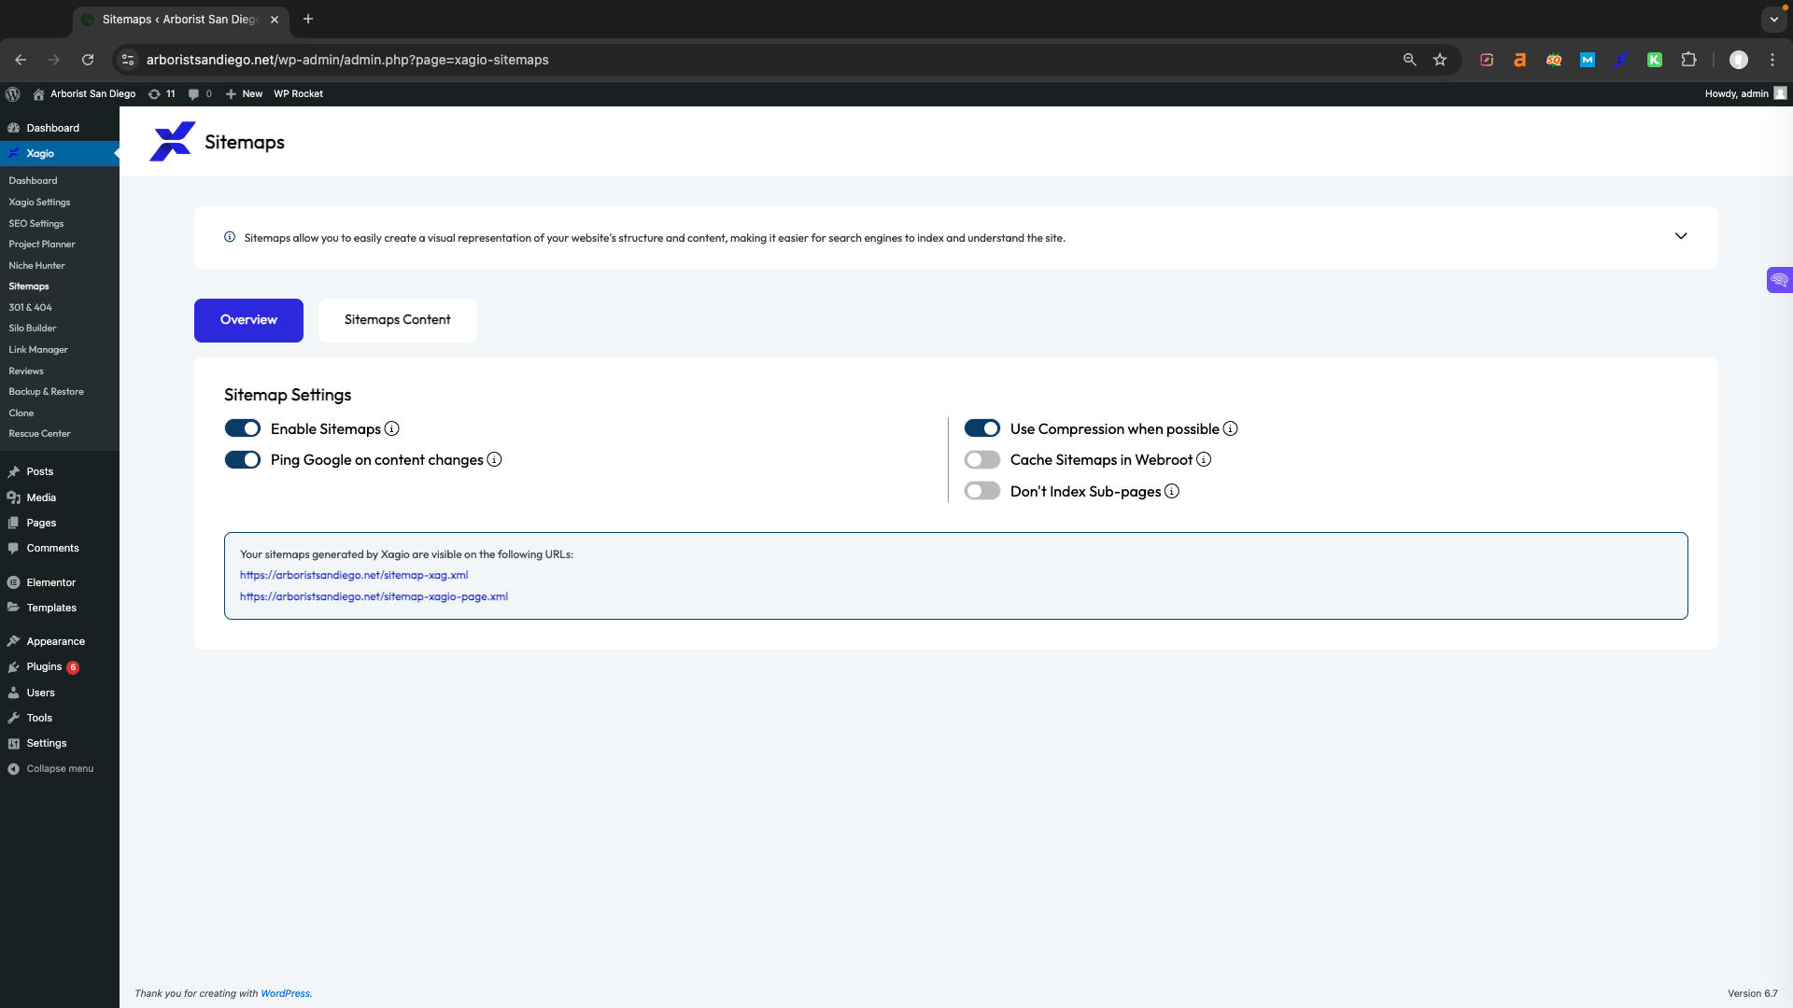This screenshot has width=1793, height=1008.
Task: Click the Xagio X logo beside Sitemaps title
Action: (172, 142)
